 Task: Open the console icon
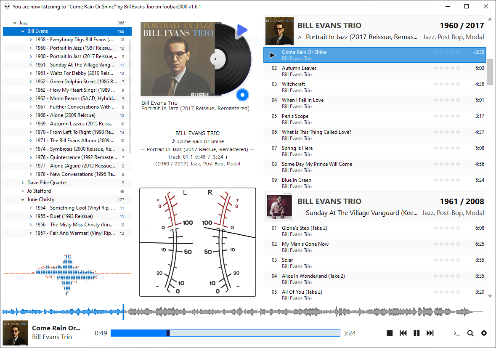456,333
